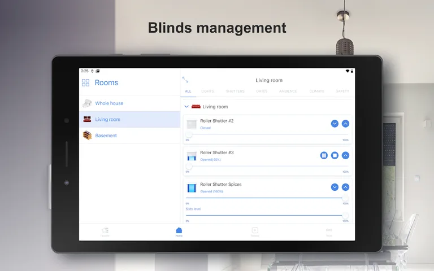434x271 pixels.
Task: Click the red sofa icon in sidebar
Action: (87, 119)
